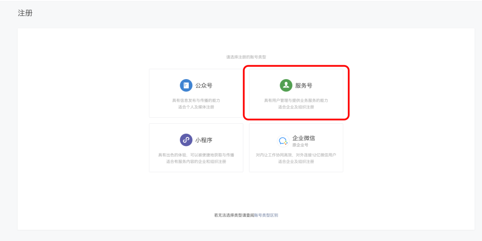Click 小程序 description starting with 具有出色的体验

click(196, 155)
